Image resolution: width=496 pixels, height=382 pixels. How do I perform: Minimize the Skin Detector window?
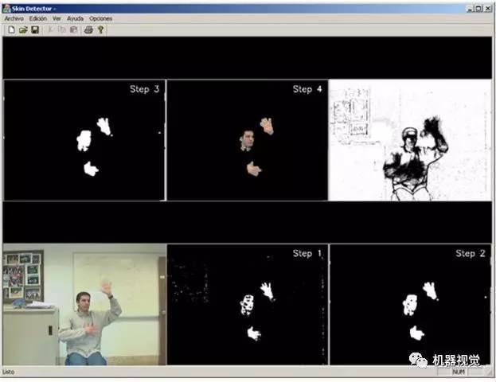pyautogui.click(x=470, y=9)
